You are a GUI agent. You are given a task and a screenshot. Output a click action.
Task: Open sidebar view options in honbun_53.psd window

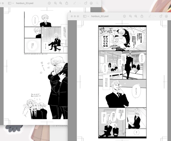pos(13,3)
